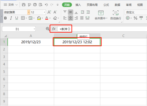Click the 合并居中 merge and center button
147x106 pixels.
pos(101,15)
